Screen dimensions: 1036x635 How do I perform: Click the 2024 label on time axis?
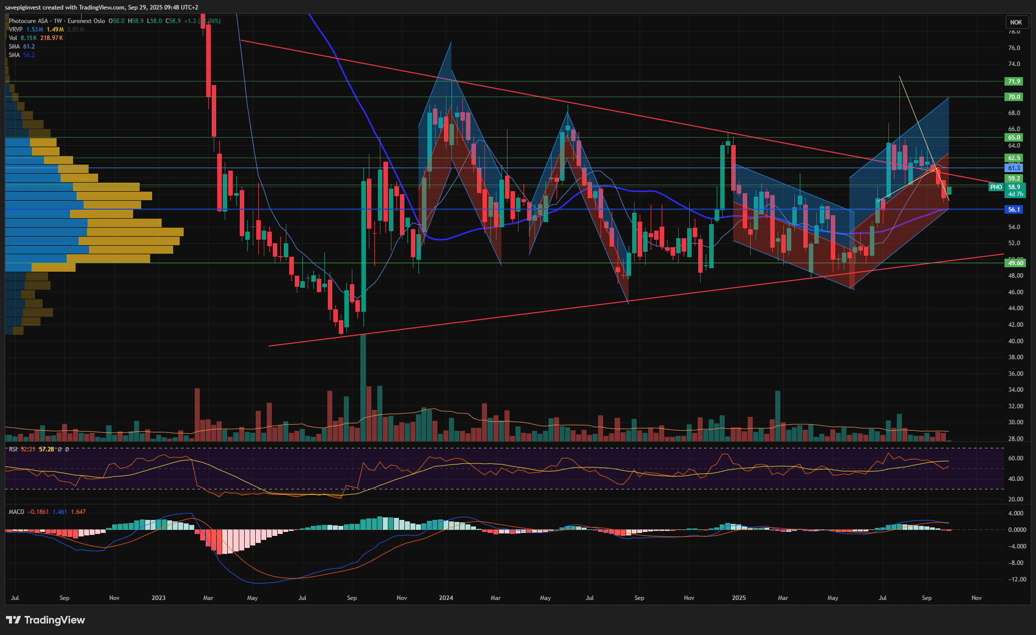coord(445,598)
